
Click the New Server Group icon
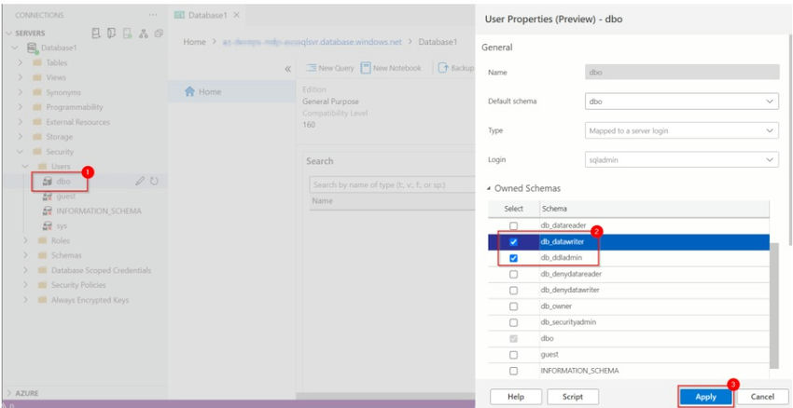point(112,34)
